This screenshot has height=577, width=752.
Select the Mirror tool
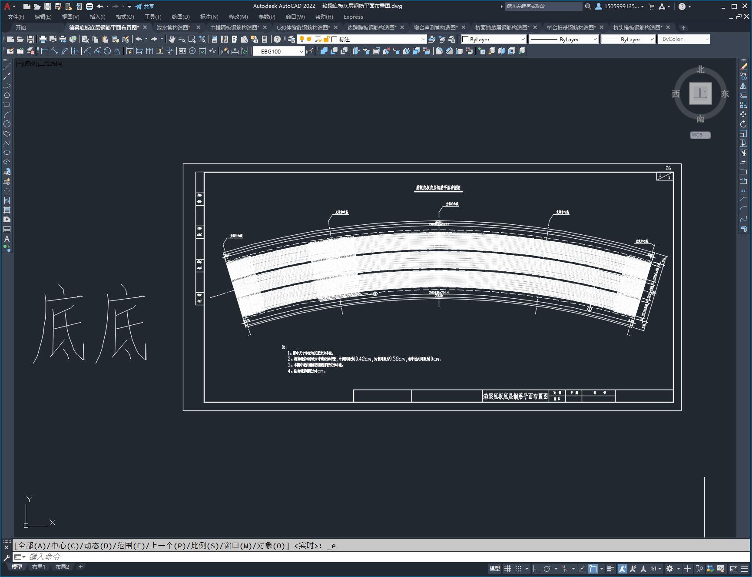pyautogui.click(x=743, y=86)
